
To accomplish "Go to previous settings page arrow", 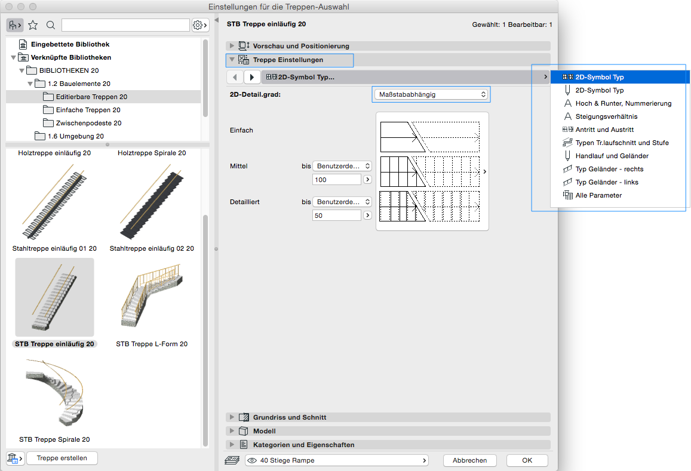I will 235,77.
